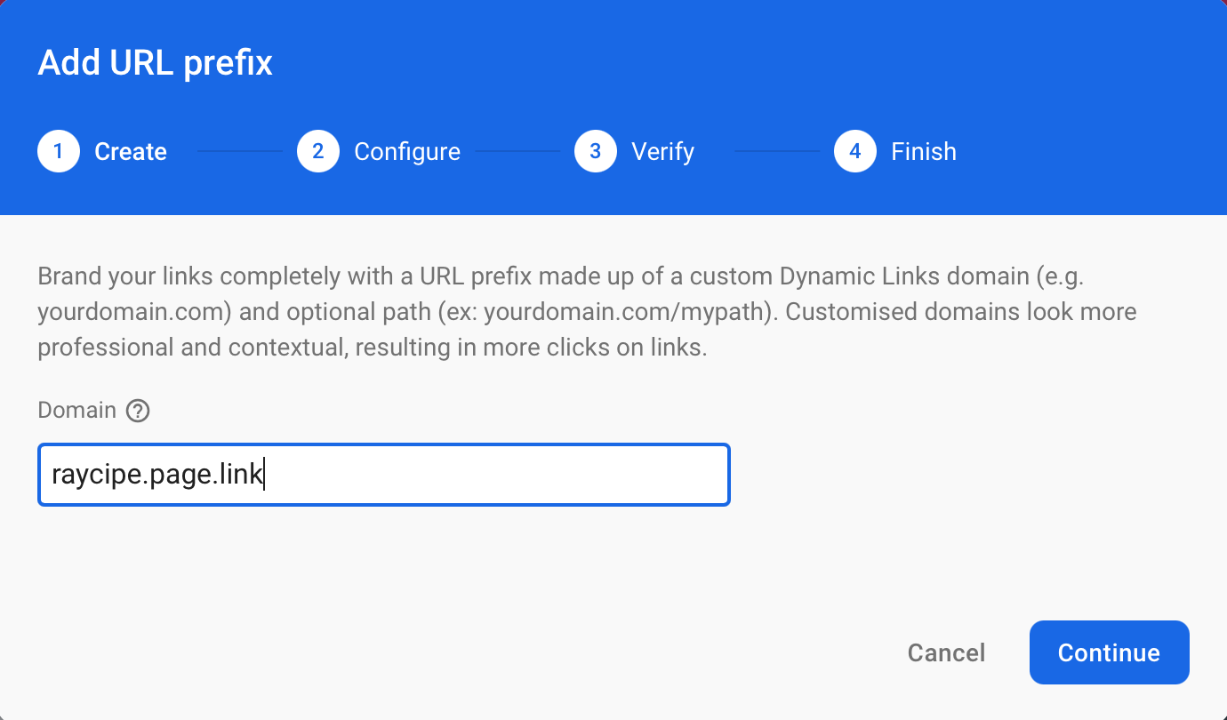The height and width of the screenshot is (720, 1227).
Task: Switch to the Configure step
Action: [407, 151]
